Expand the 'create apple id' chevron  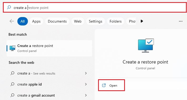(86, 84)
